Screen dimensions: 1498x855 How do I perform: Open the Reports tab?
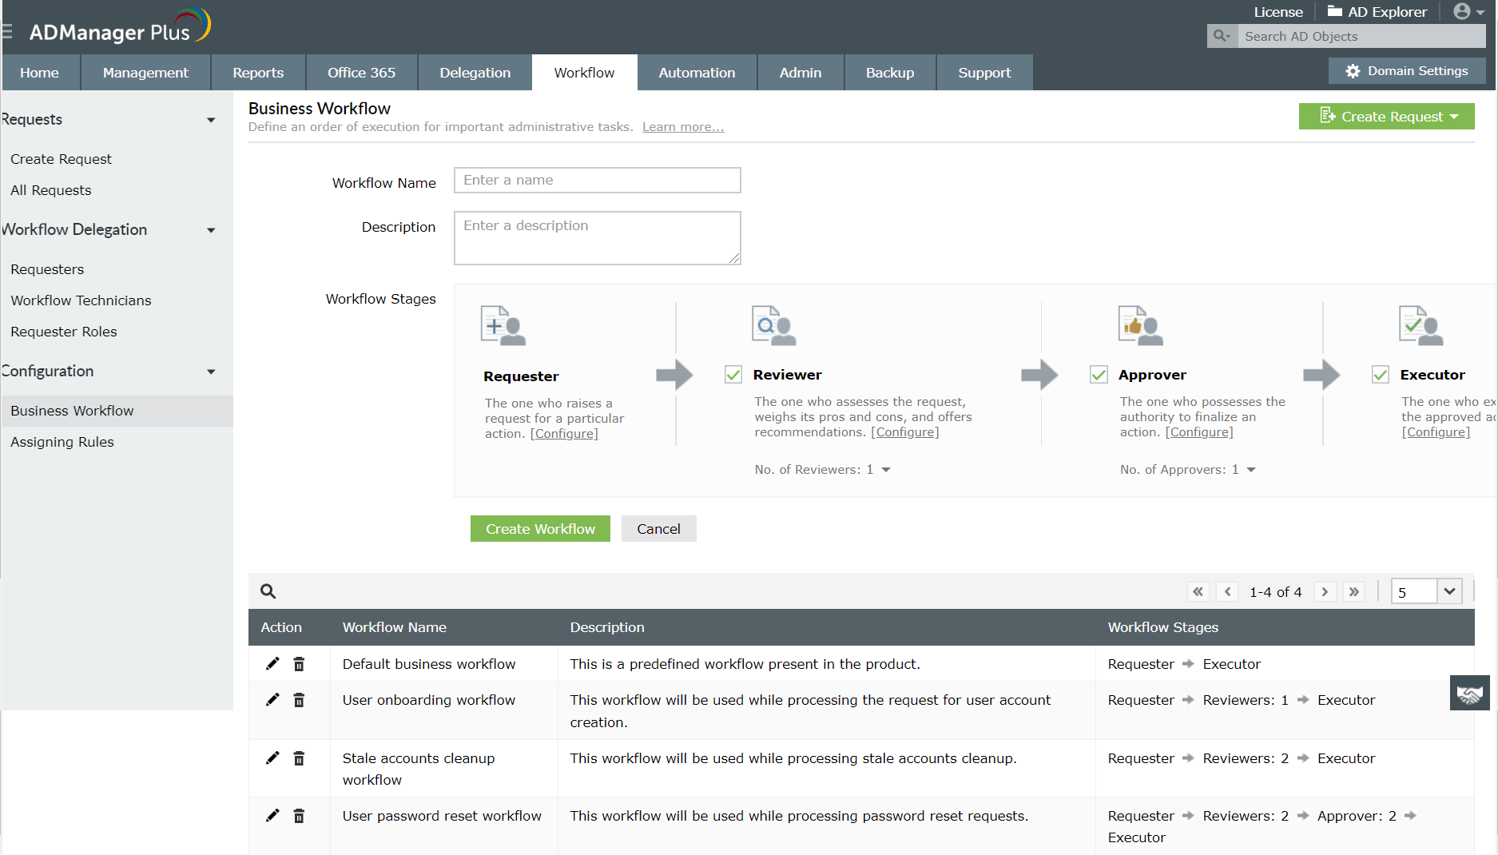click(257, 72)
